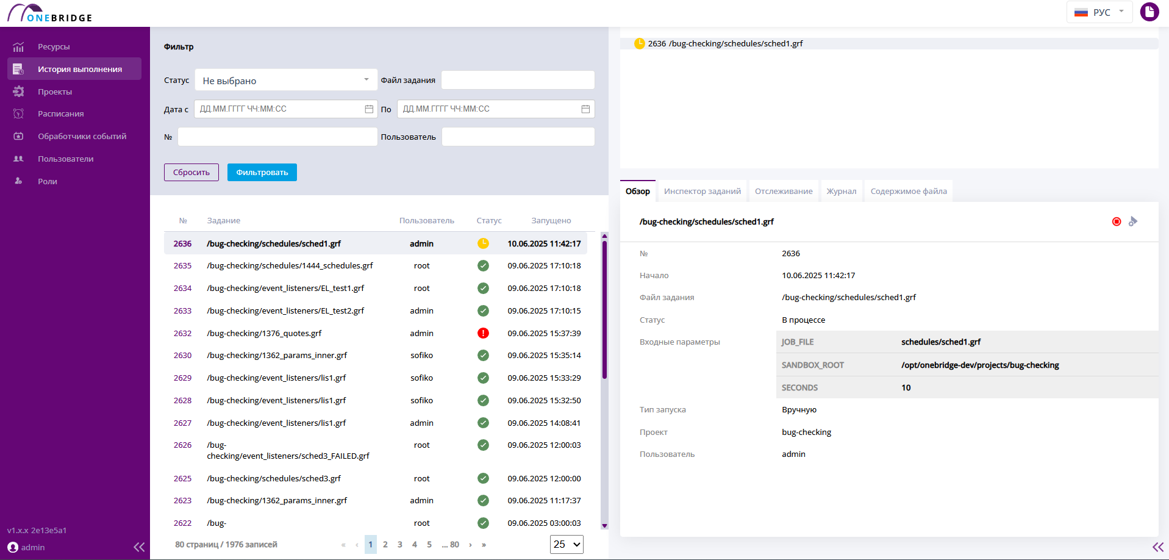The height and width of the screenshot is (560, 1169).
Task: Select job row 2634 EL_test1.grf
Action: [376, 288]
